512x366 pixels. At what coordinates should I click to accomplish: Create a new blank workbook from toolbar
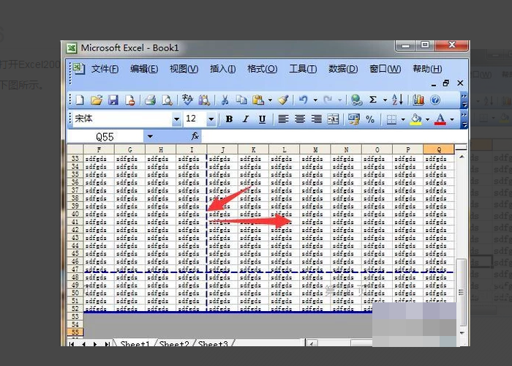pyautogui.click(x=80, y=100)
